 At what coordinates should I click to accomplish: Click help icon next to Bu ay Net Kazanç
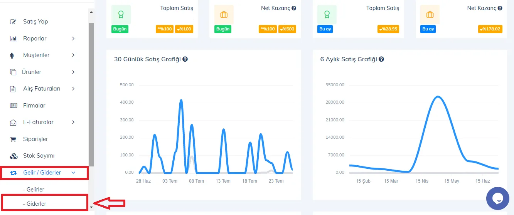(500, 8)
